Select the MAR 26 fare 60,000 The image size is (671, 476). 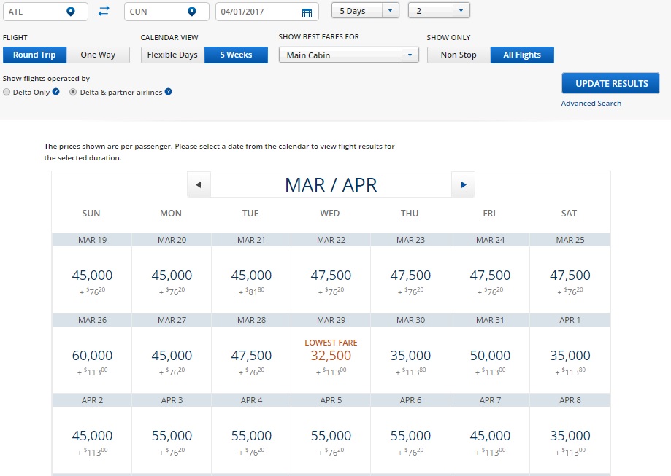click(x=92, y=359)
